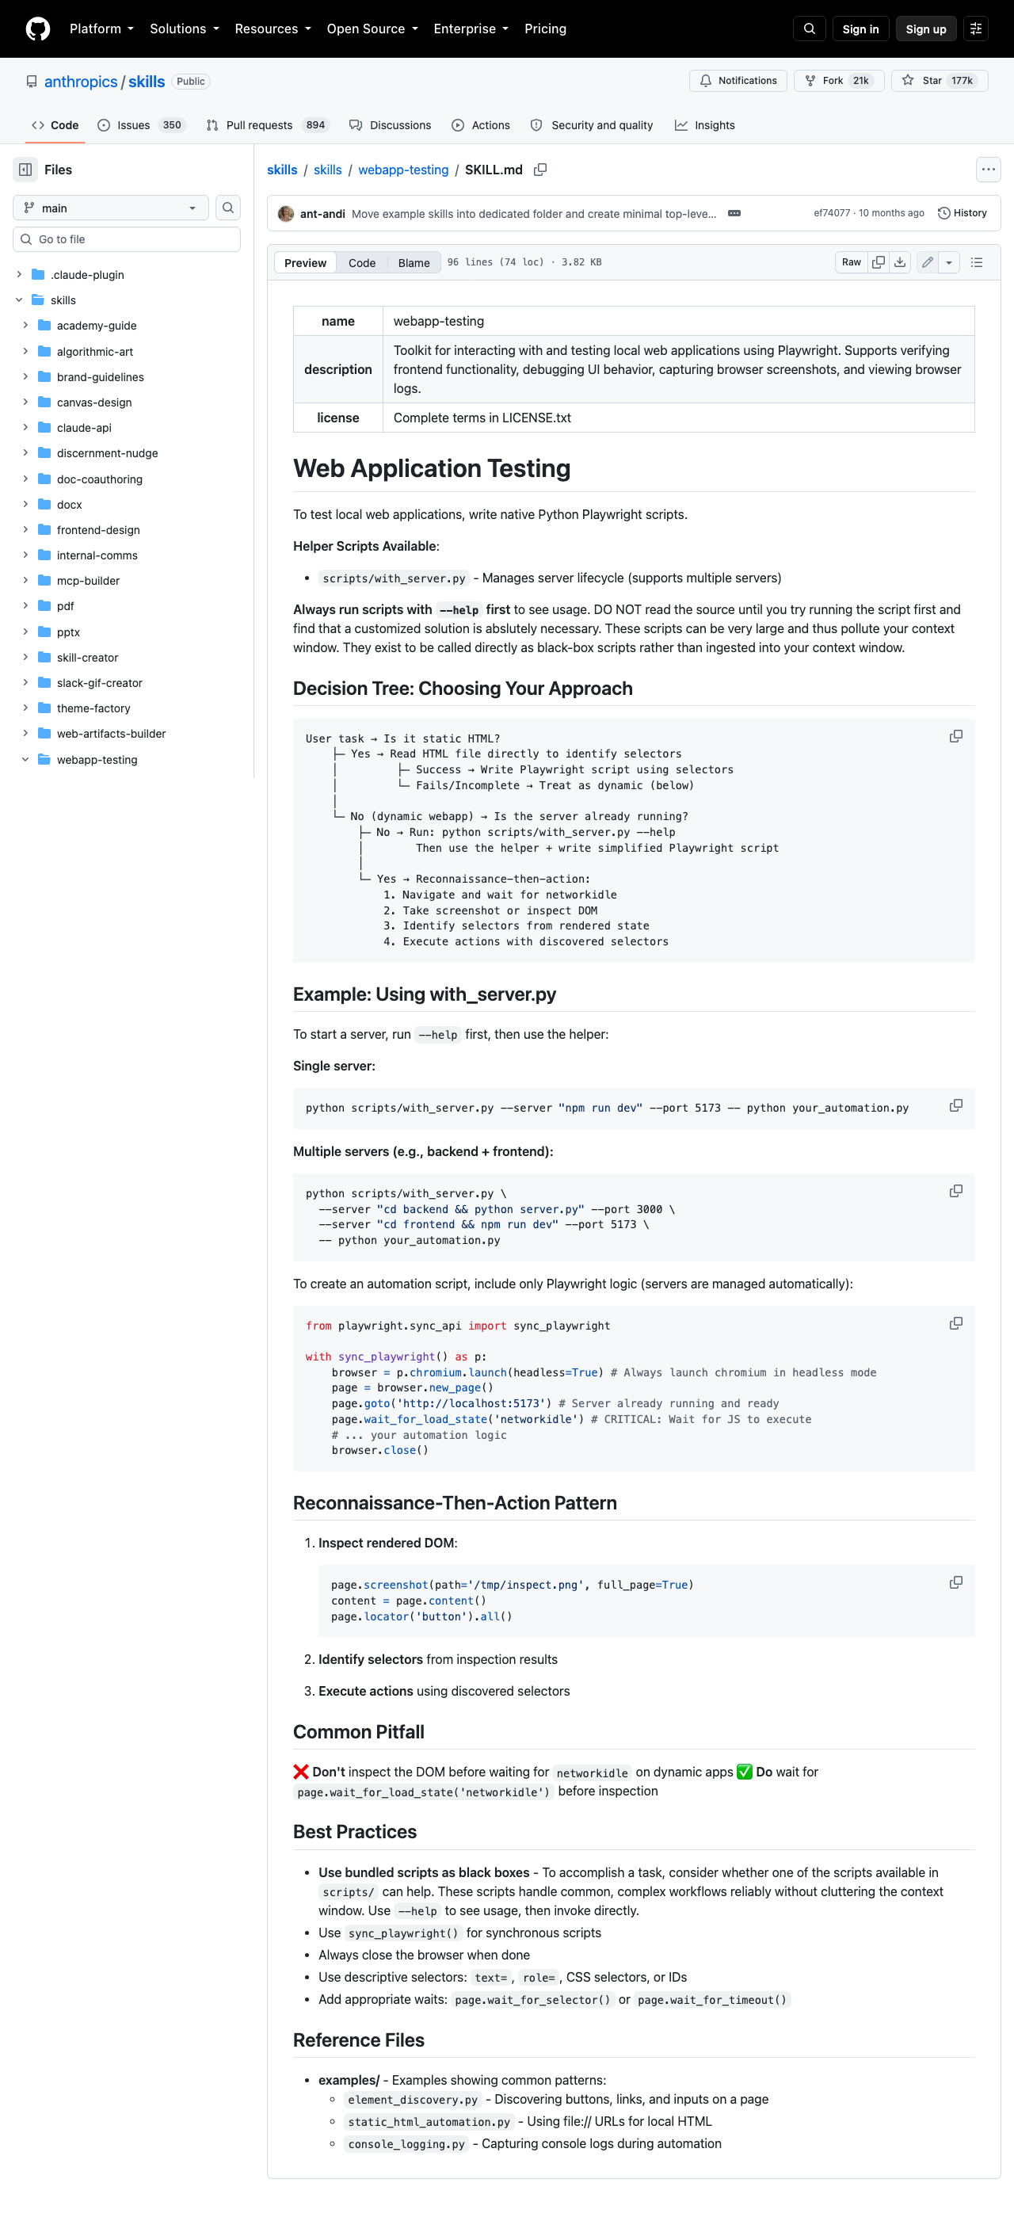Copy the SKILL.md file path
The height and width of the screenshot is (2217, 1014).
(540, 170)
